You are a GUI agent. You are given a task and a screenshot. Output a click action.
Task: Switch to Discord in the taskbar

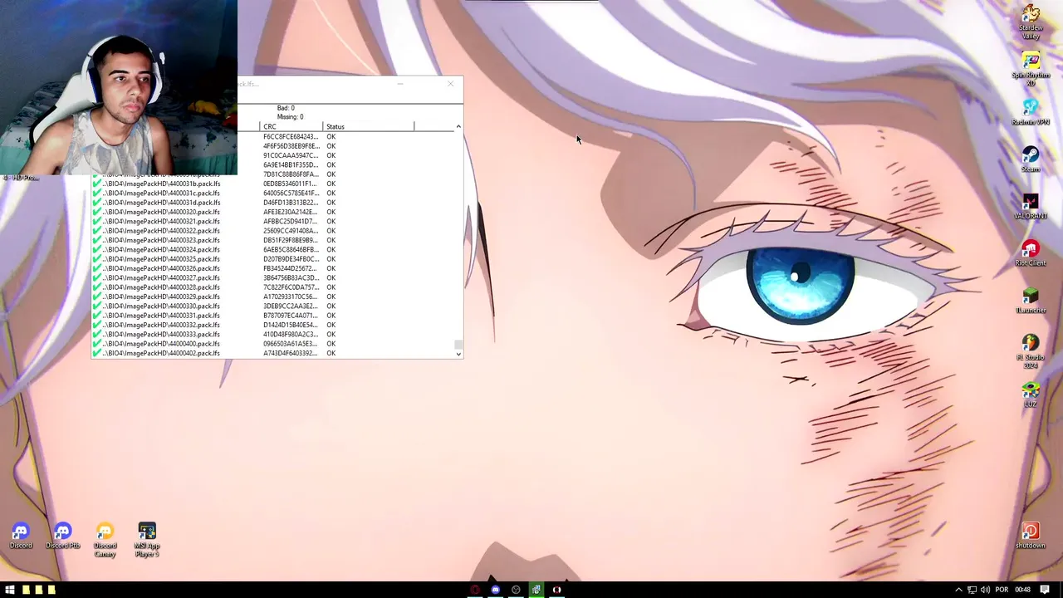click(x=496, y=590)
